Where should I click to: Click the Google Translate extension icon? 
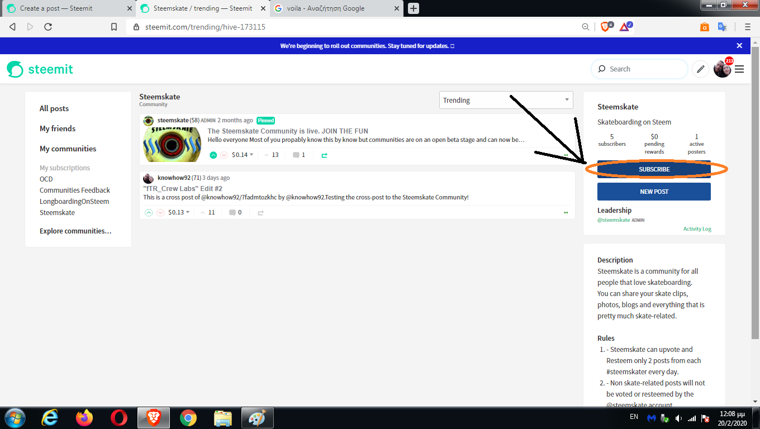[722, 26]
